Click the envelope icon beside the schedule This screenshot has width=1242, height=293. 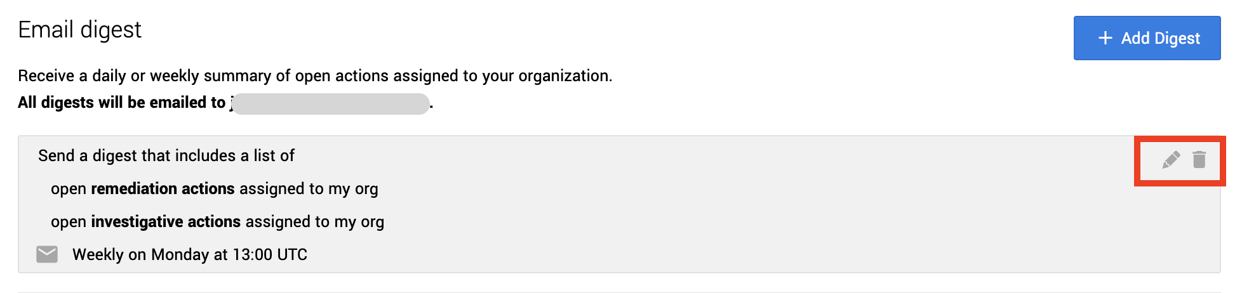coord(47,254)
